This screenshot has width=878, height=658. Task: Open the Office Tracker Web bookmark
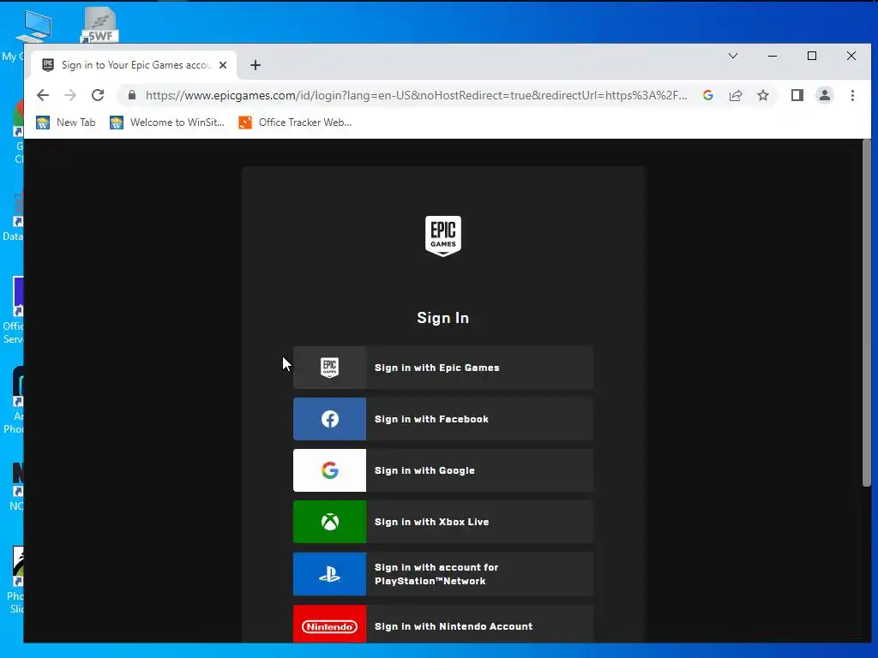tap(295, 123)
